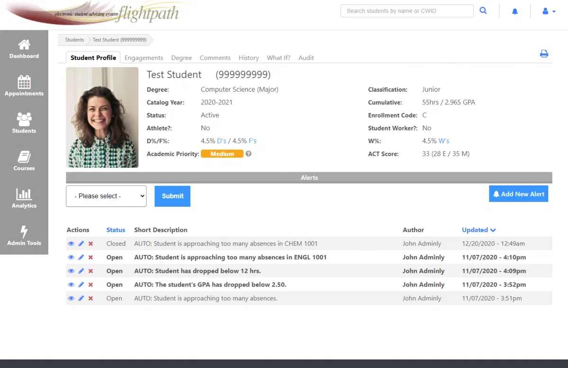Edit the CHEM 1001 absences alert
The image size is (568, 368).
point(81,244)
